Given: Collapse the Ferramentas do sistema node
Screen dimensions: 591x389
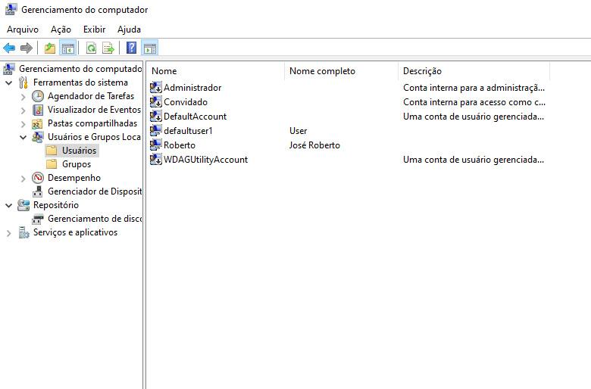Looking at the screenshot, I should tap(8, 82).
